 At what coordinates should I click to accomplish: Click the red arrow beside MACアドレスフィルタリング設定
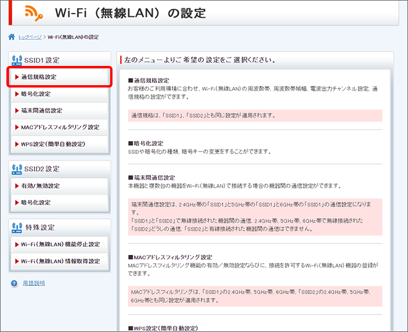click(17, 127)
